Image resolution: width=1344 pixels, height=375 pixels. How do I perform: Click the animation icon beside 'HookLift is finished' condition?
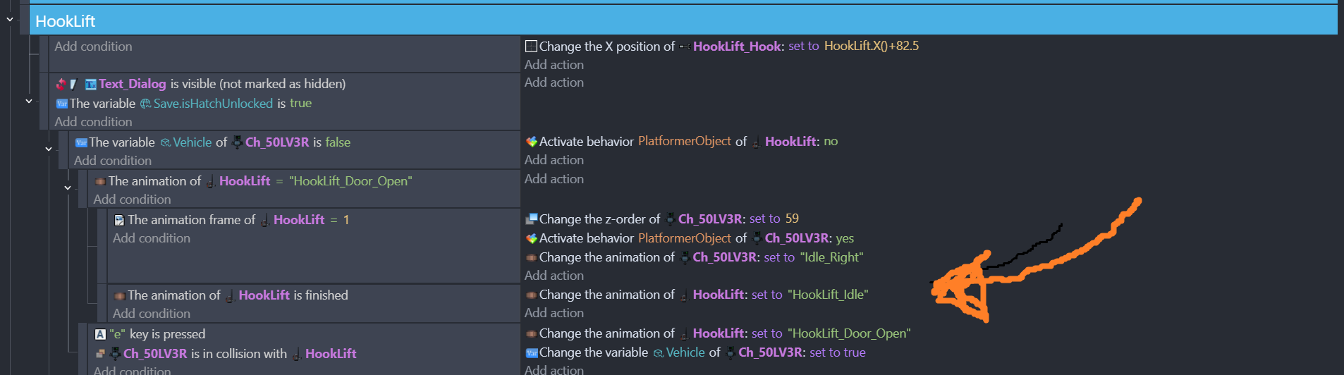(119, 296)
